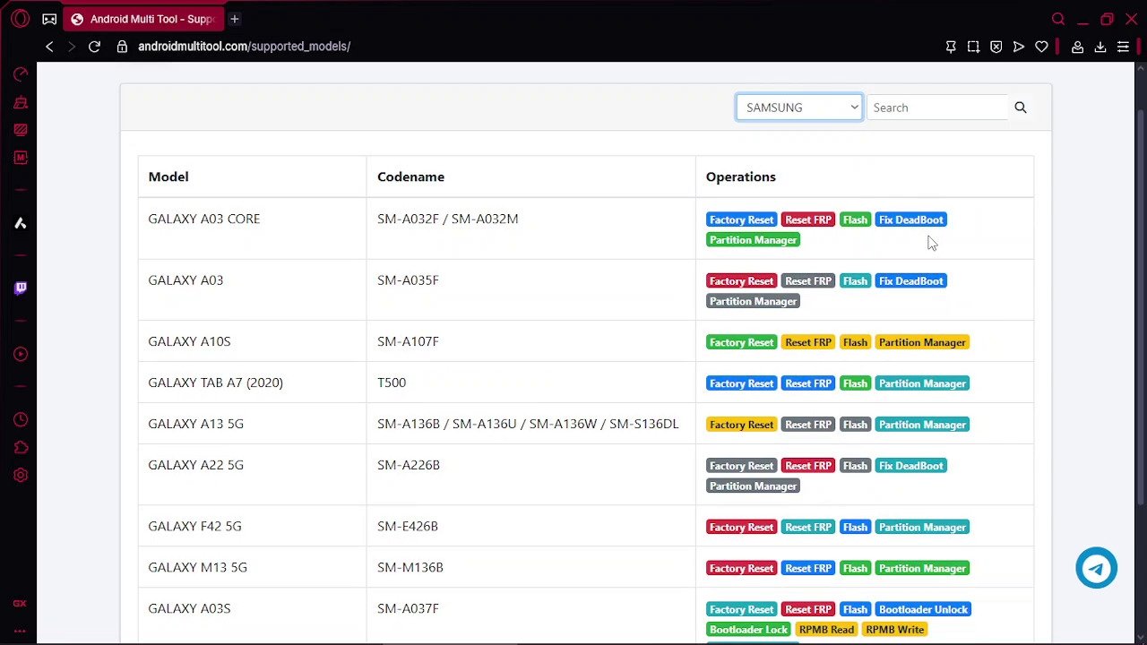
Task: Go back to previous page
Action: click(x=49, y=47)
